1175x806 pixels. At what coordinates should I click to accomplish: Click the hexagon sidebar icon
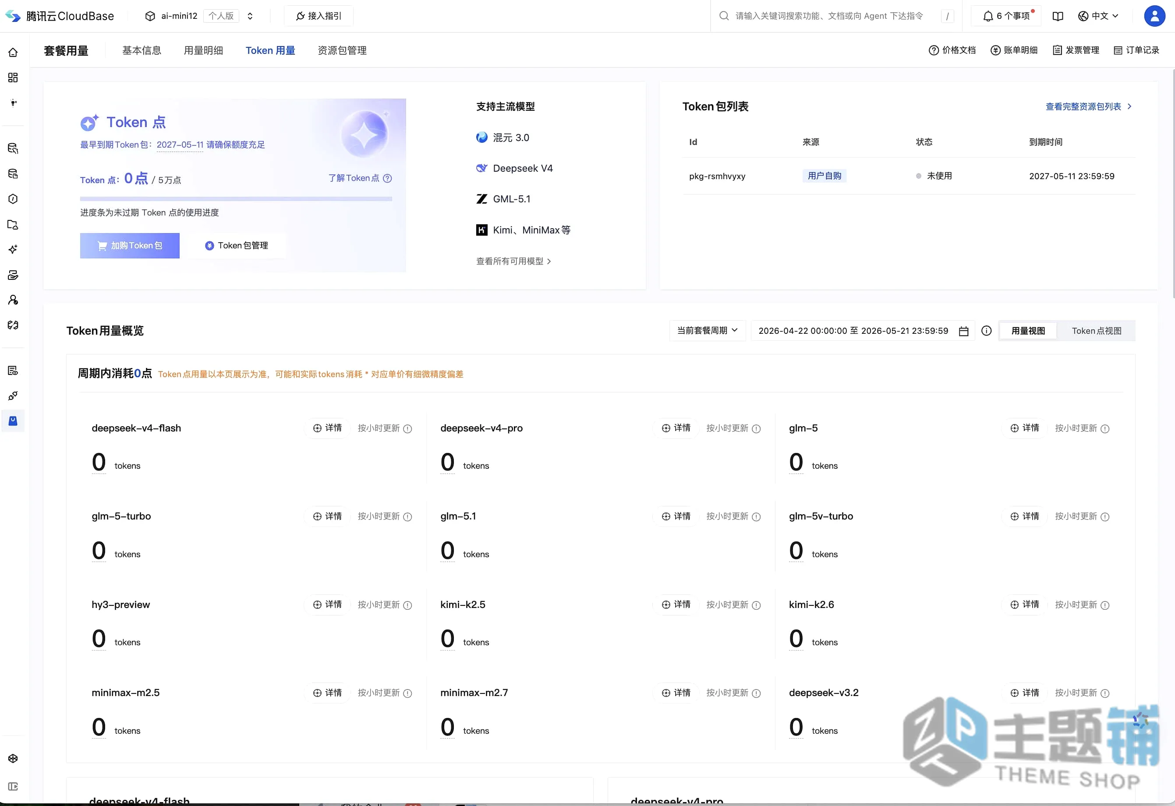[x=13, y=199]
